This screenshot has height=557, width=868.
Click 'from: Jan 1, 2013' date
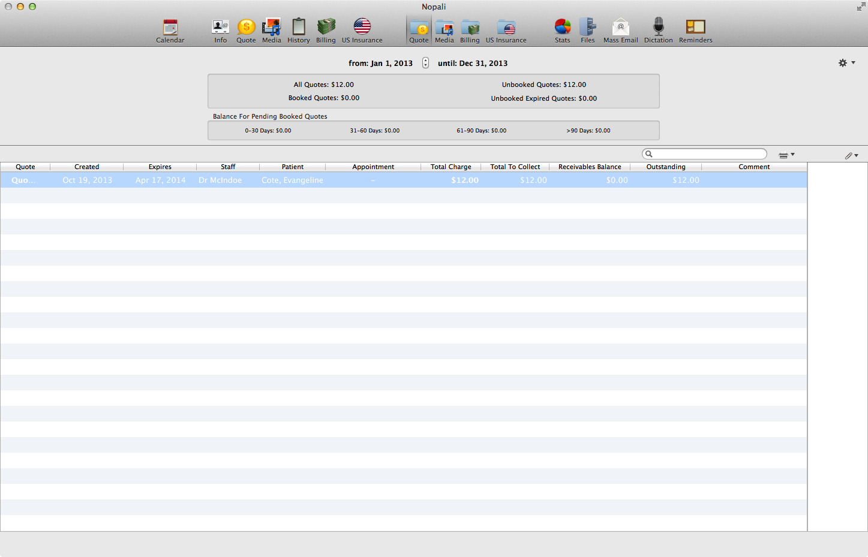[381, 63]
